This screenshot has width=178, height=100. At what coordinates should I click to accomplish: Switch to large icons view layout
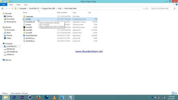click(x=176, y=93)
